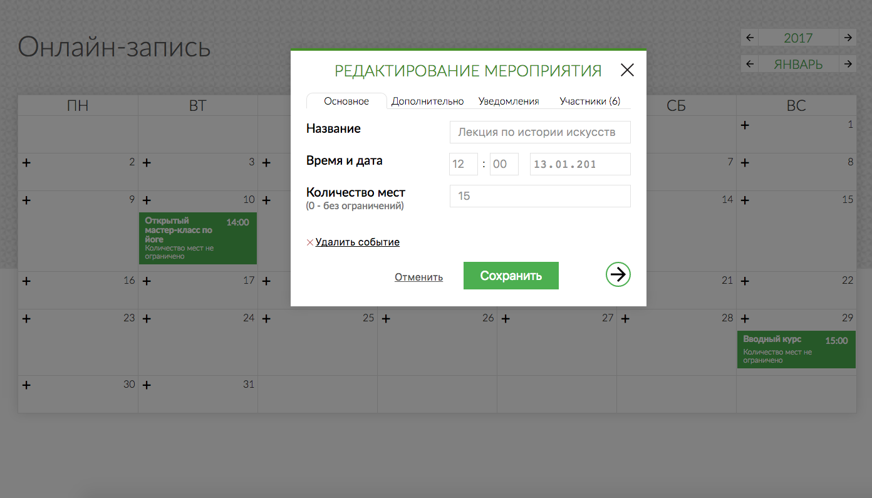Click the СБ column header
Screen dimensions: 872x498
[x=677, y=105]
